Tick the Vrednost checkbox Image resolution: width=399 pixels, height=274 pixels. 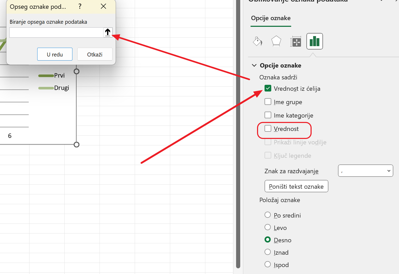point(268,129)
